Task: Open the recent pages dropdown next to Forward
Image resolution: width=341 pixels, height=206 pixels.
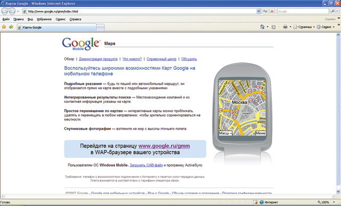Action: pos(18,11)
